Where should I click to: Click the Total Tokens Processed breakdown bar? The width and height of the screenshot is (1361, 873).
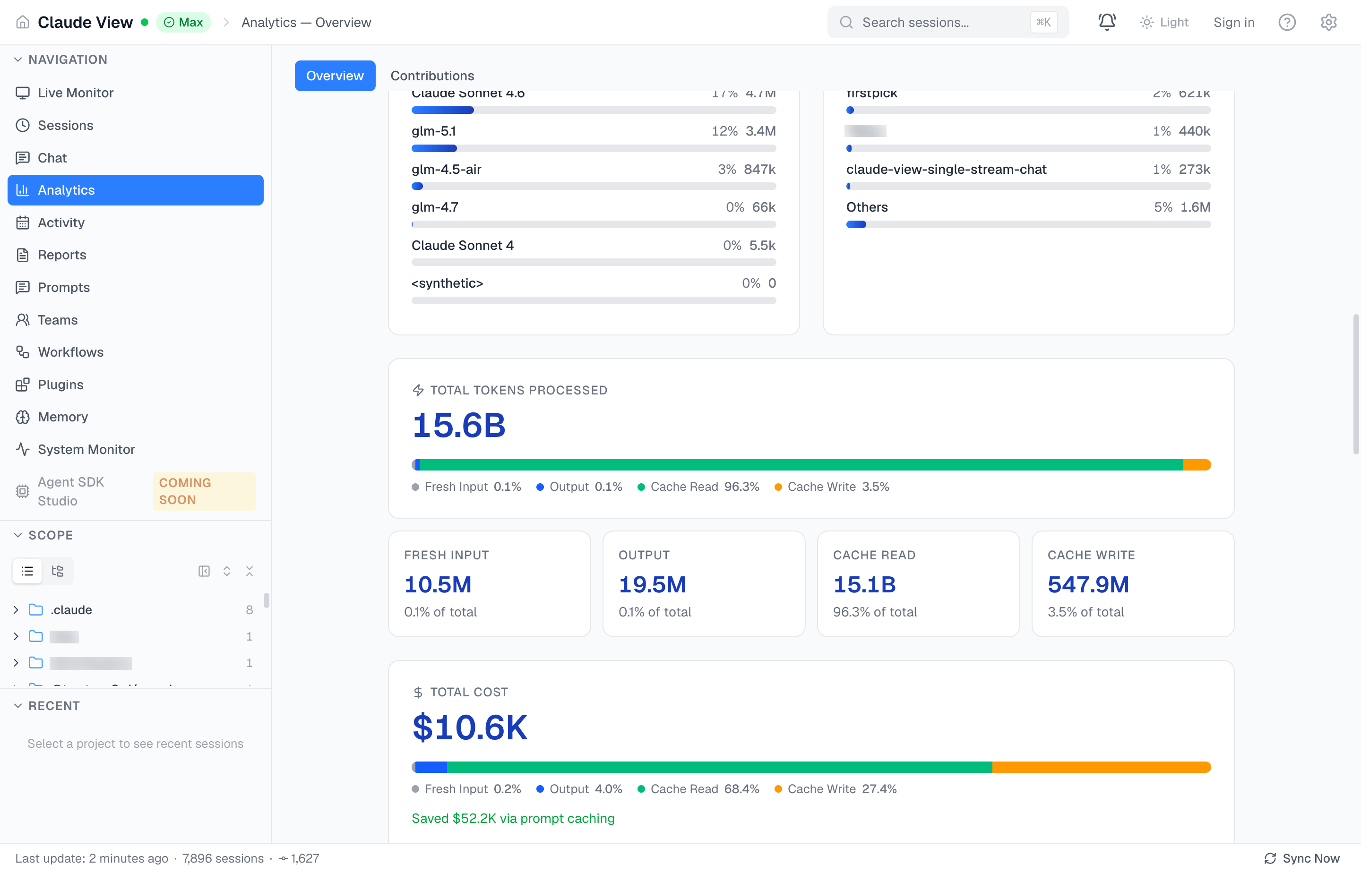tap(811, 465)
